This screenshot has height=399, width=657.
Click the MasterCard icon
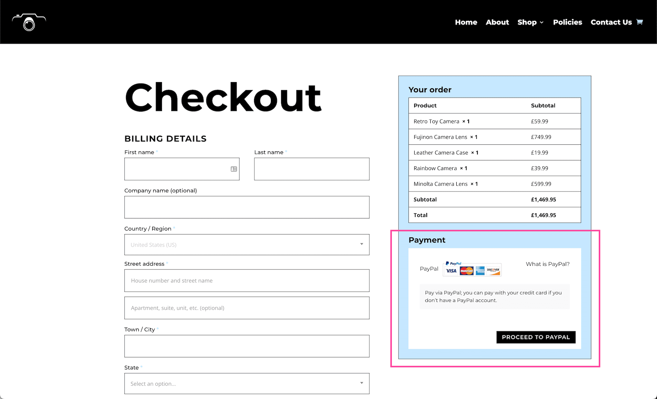click(x=466, y=271)
